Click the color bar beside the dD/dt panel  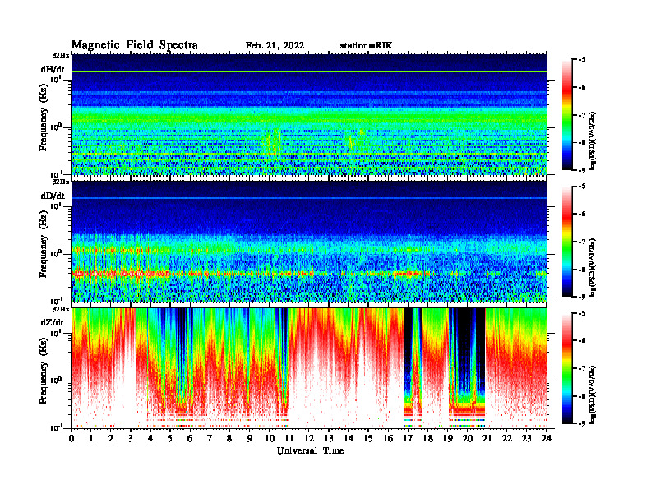point(566,242)
